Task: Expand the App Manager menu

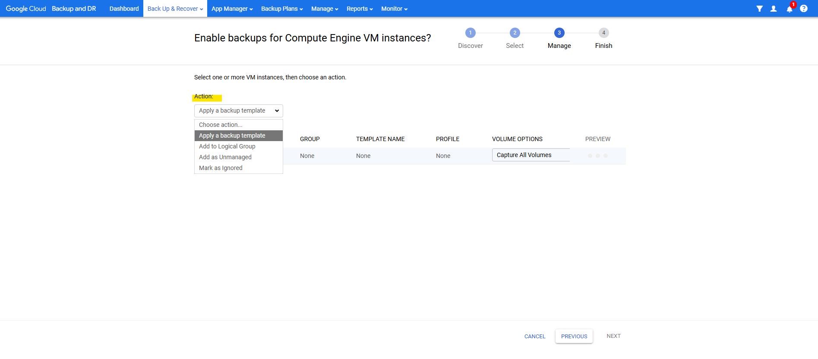Action: coord(232,9)
